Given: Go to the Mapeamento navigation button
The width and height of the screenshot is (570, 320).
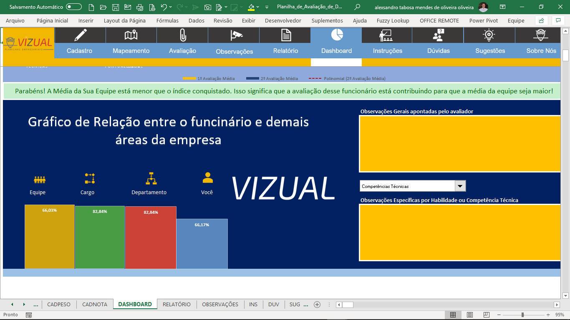Looking at the screenshot, I should (x=131, y=51).
